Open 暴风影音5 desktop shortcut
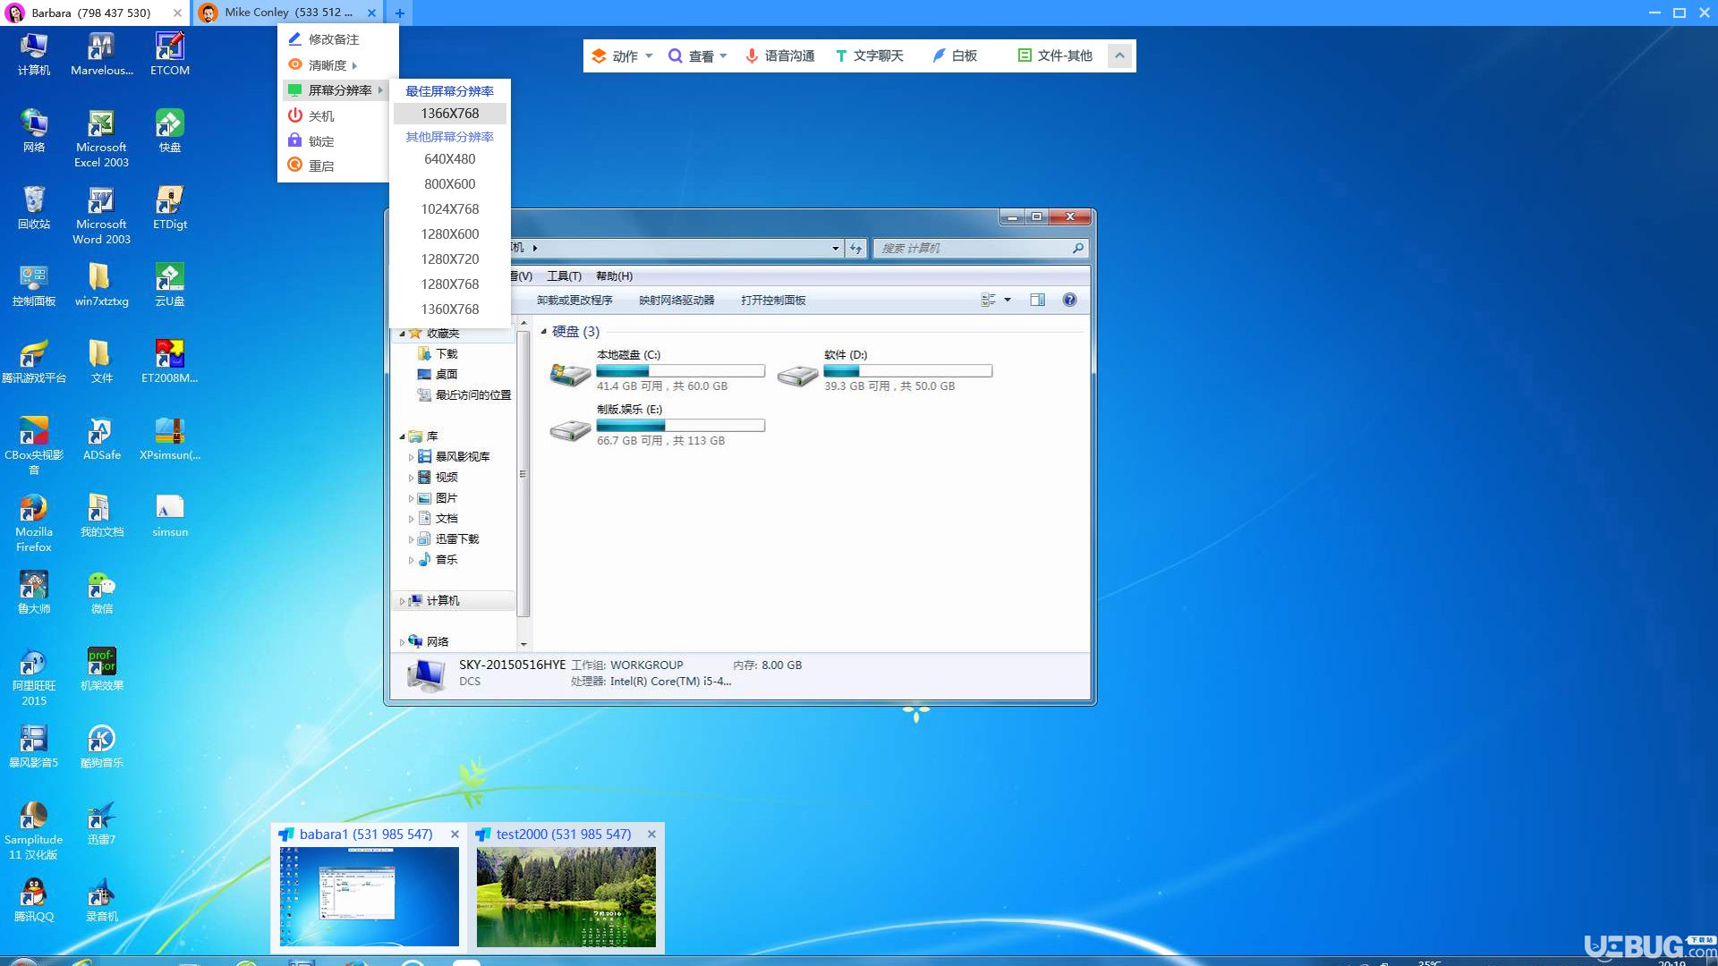1718x966 pixels. (x=34, y=746)
